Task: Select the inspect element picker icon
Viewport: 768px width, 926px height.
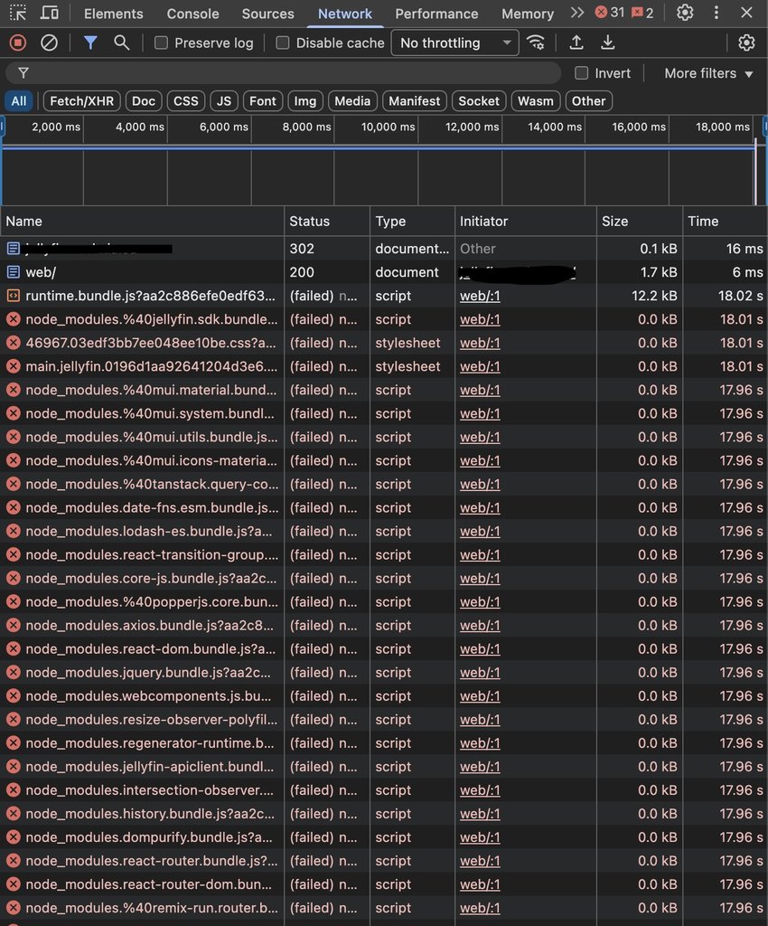Action: coord(19,13)
